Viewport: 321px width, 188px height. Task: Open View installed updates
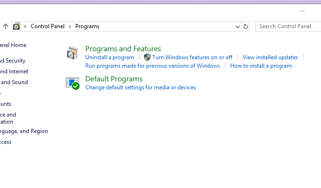coord(270,57)
